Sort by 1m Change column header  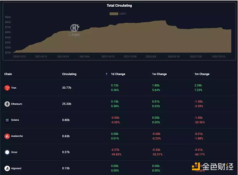[x=202, y=74]
